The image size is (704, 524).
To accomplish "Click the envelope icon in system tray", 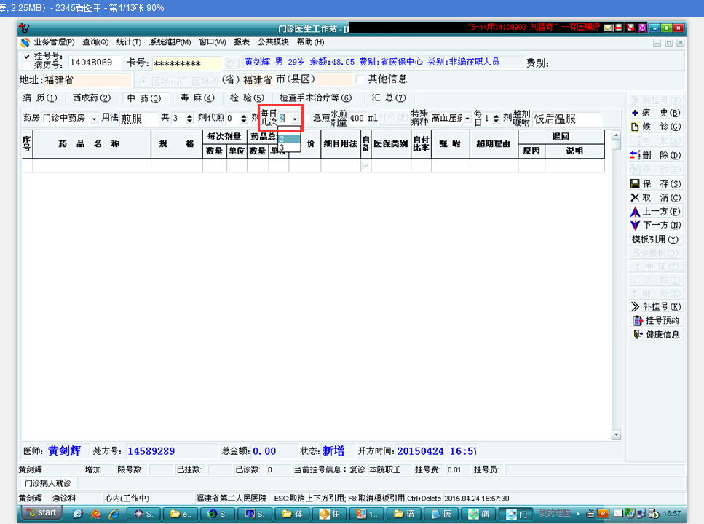I will pos(618,514).
